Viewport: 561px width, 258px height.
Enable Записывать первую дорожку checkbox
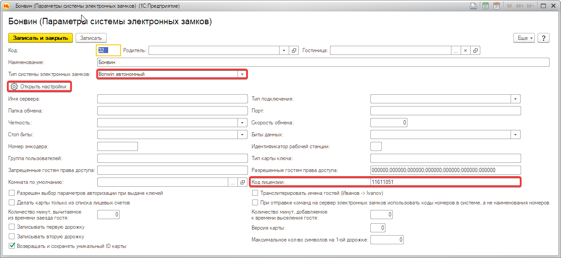12,227
